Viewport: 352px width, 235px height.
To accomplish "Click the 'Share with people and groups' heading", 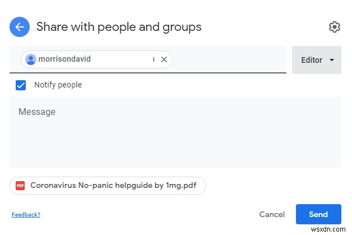I will pos(119,27).
